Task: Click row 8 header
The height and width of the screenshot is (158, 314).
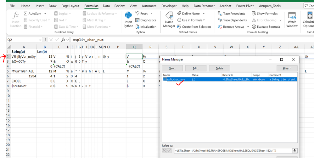Action: coord(8,86)
